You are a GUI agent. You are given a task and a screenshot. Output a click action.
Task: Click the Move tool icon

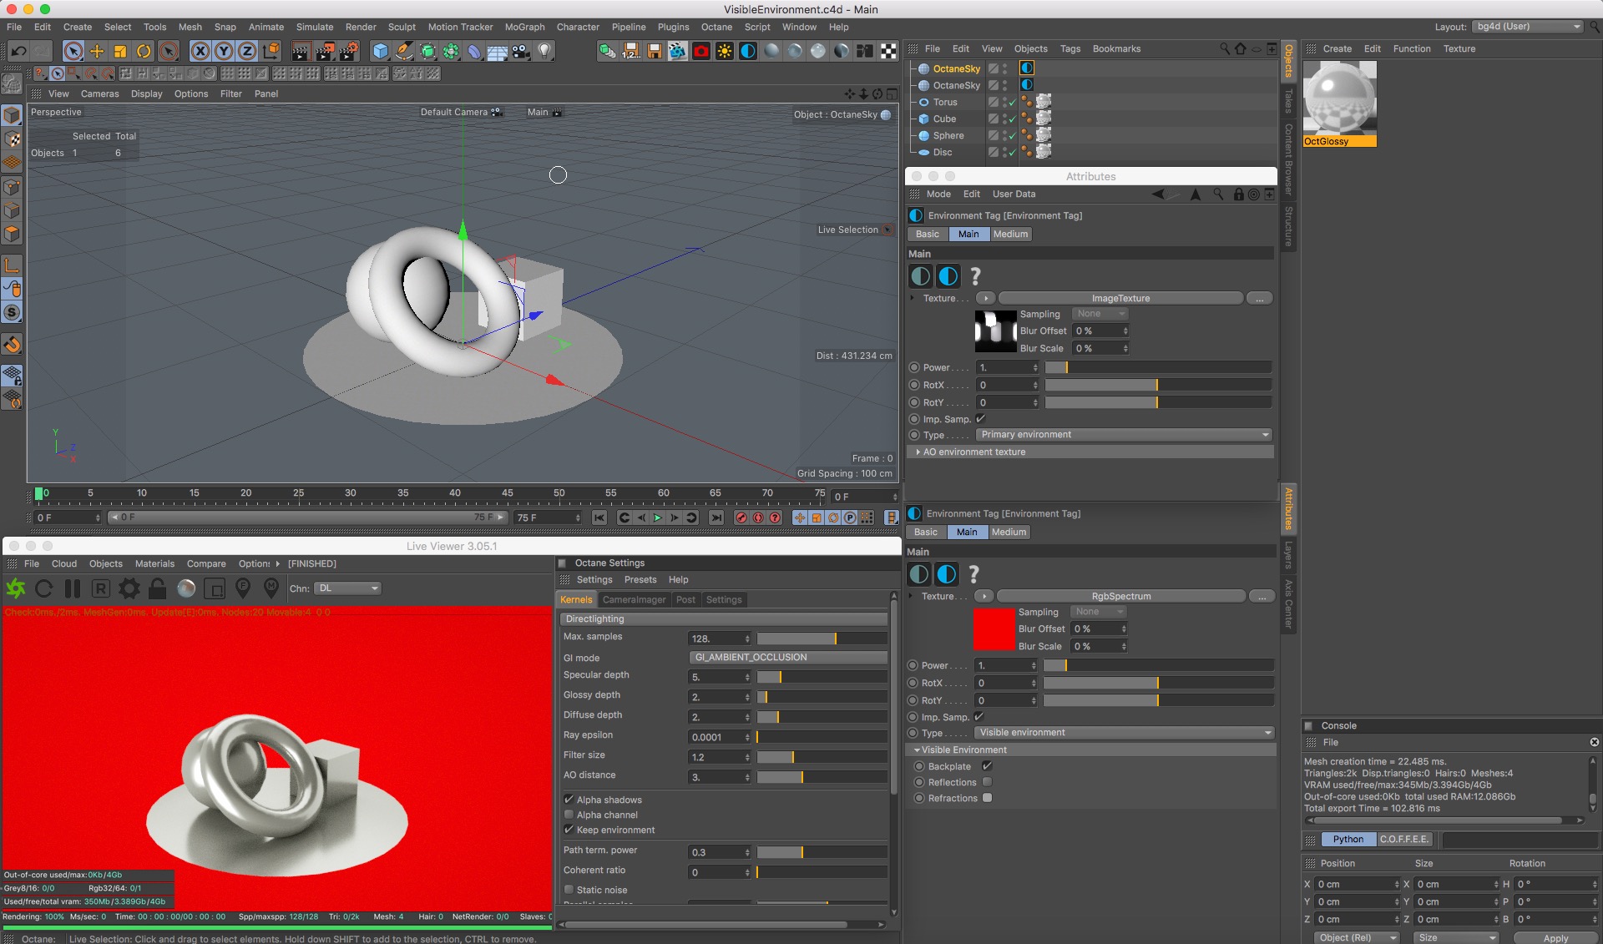(x=97, y=51)
